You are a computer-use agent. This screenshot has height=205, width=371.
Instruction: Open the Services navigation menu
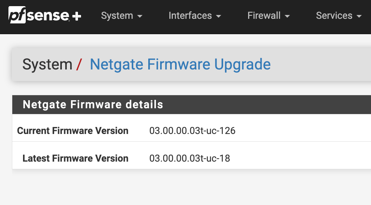click(x=339, y=16)
